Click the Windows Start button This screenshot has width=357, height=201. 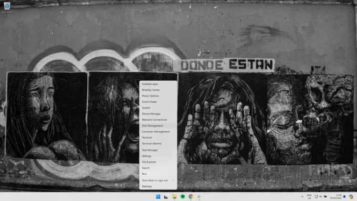click(x=158, y=196)
